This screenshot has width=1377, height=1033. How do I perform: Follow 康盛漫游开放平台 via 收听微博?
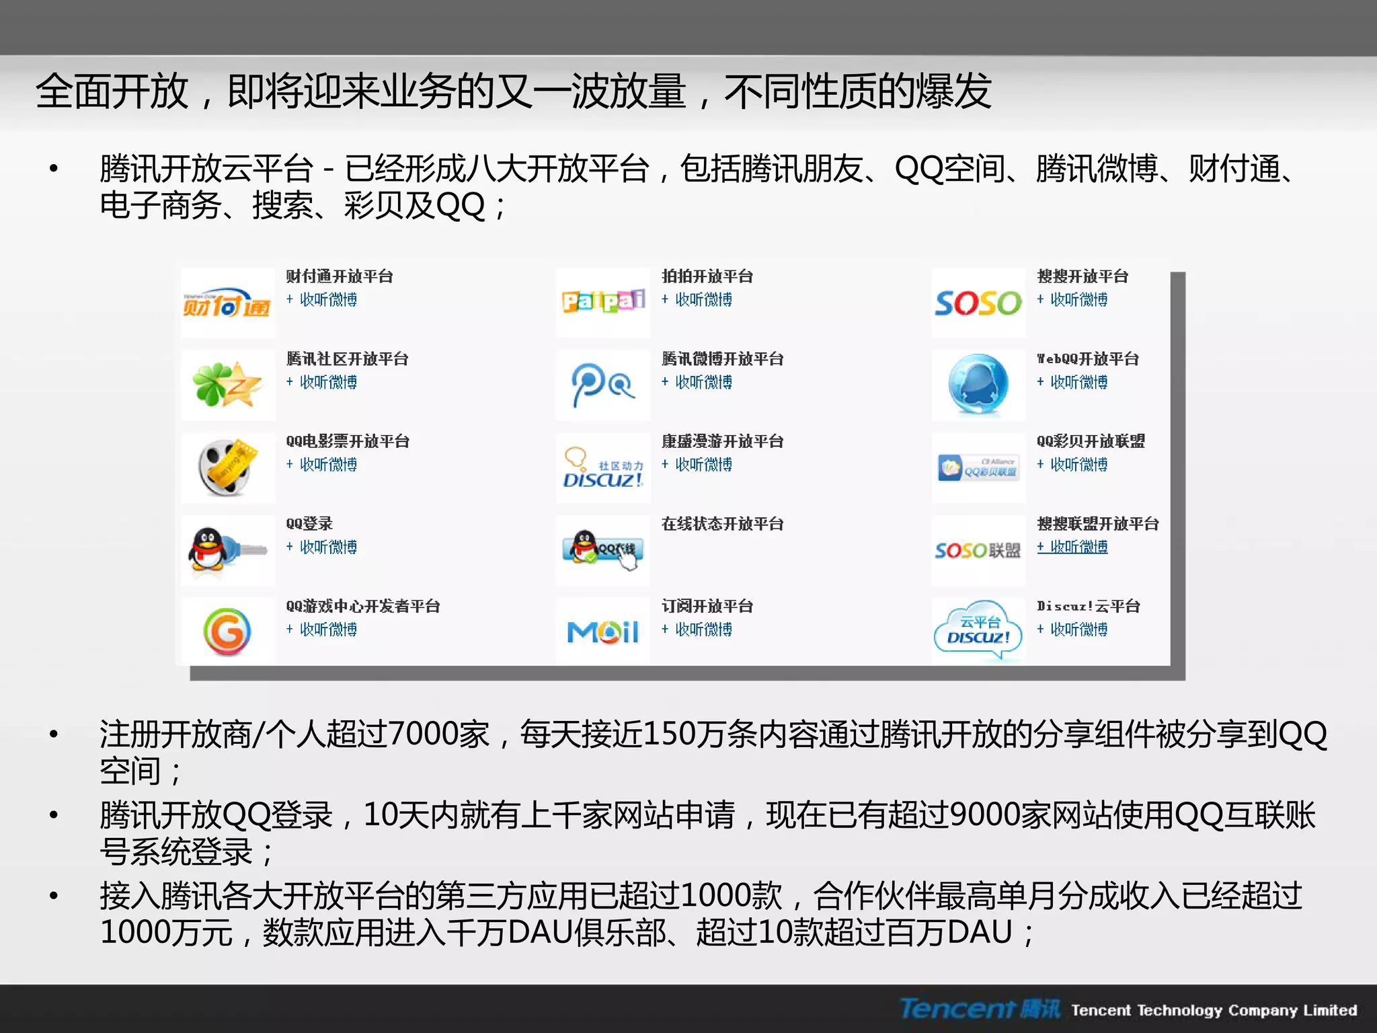coord(697,465)
